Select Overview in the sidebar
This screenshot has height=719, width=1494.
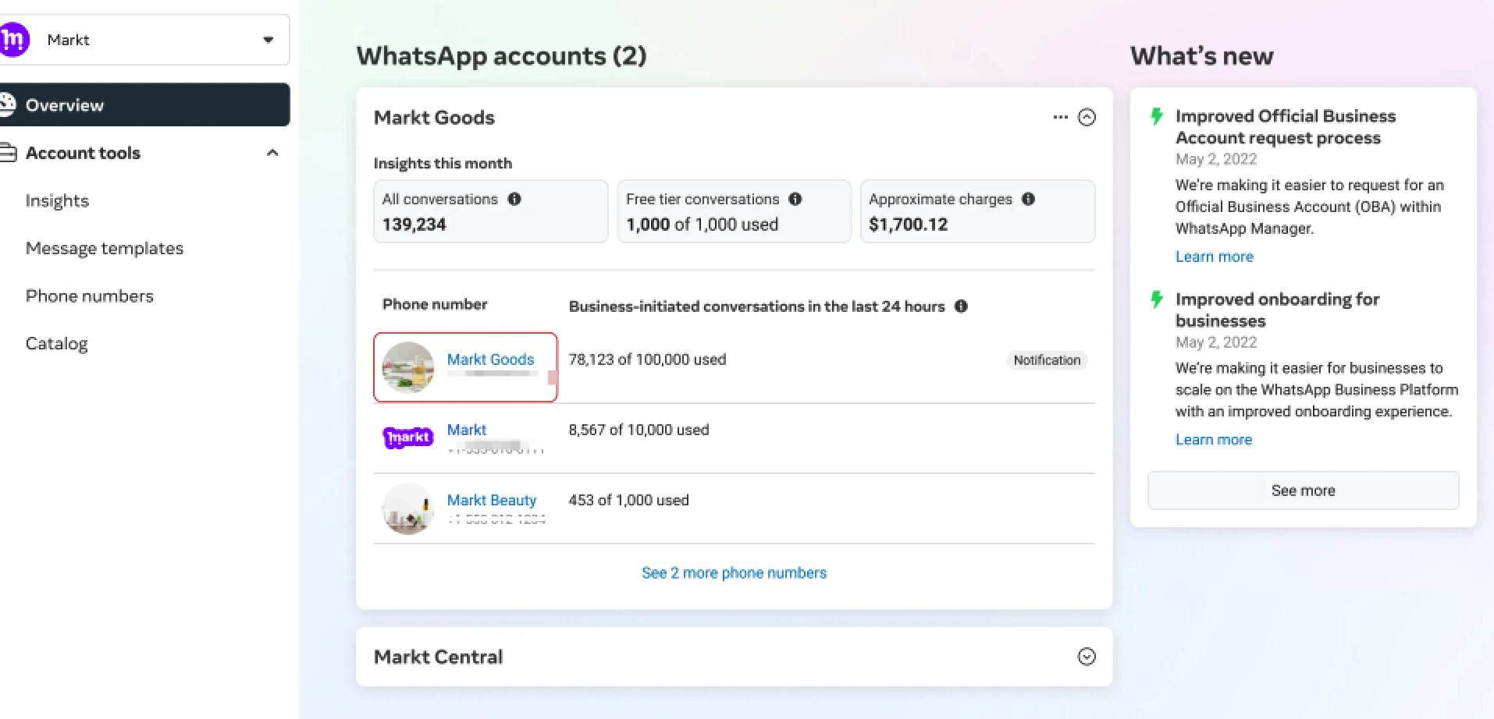[x=144, y=104]
